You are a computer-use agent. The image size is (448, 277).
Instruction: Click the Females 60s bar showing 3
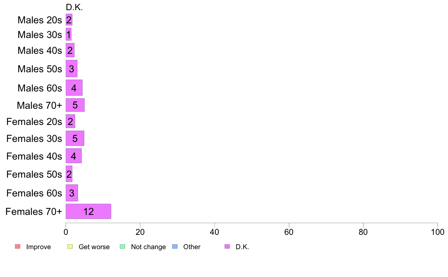(x=72, y=193)
